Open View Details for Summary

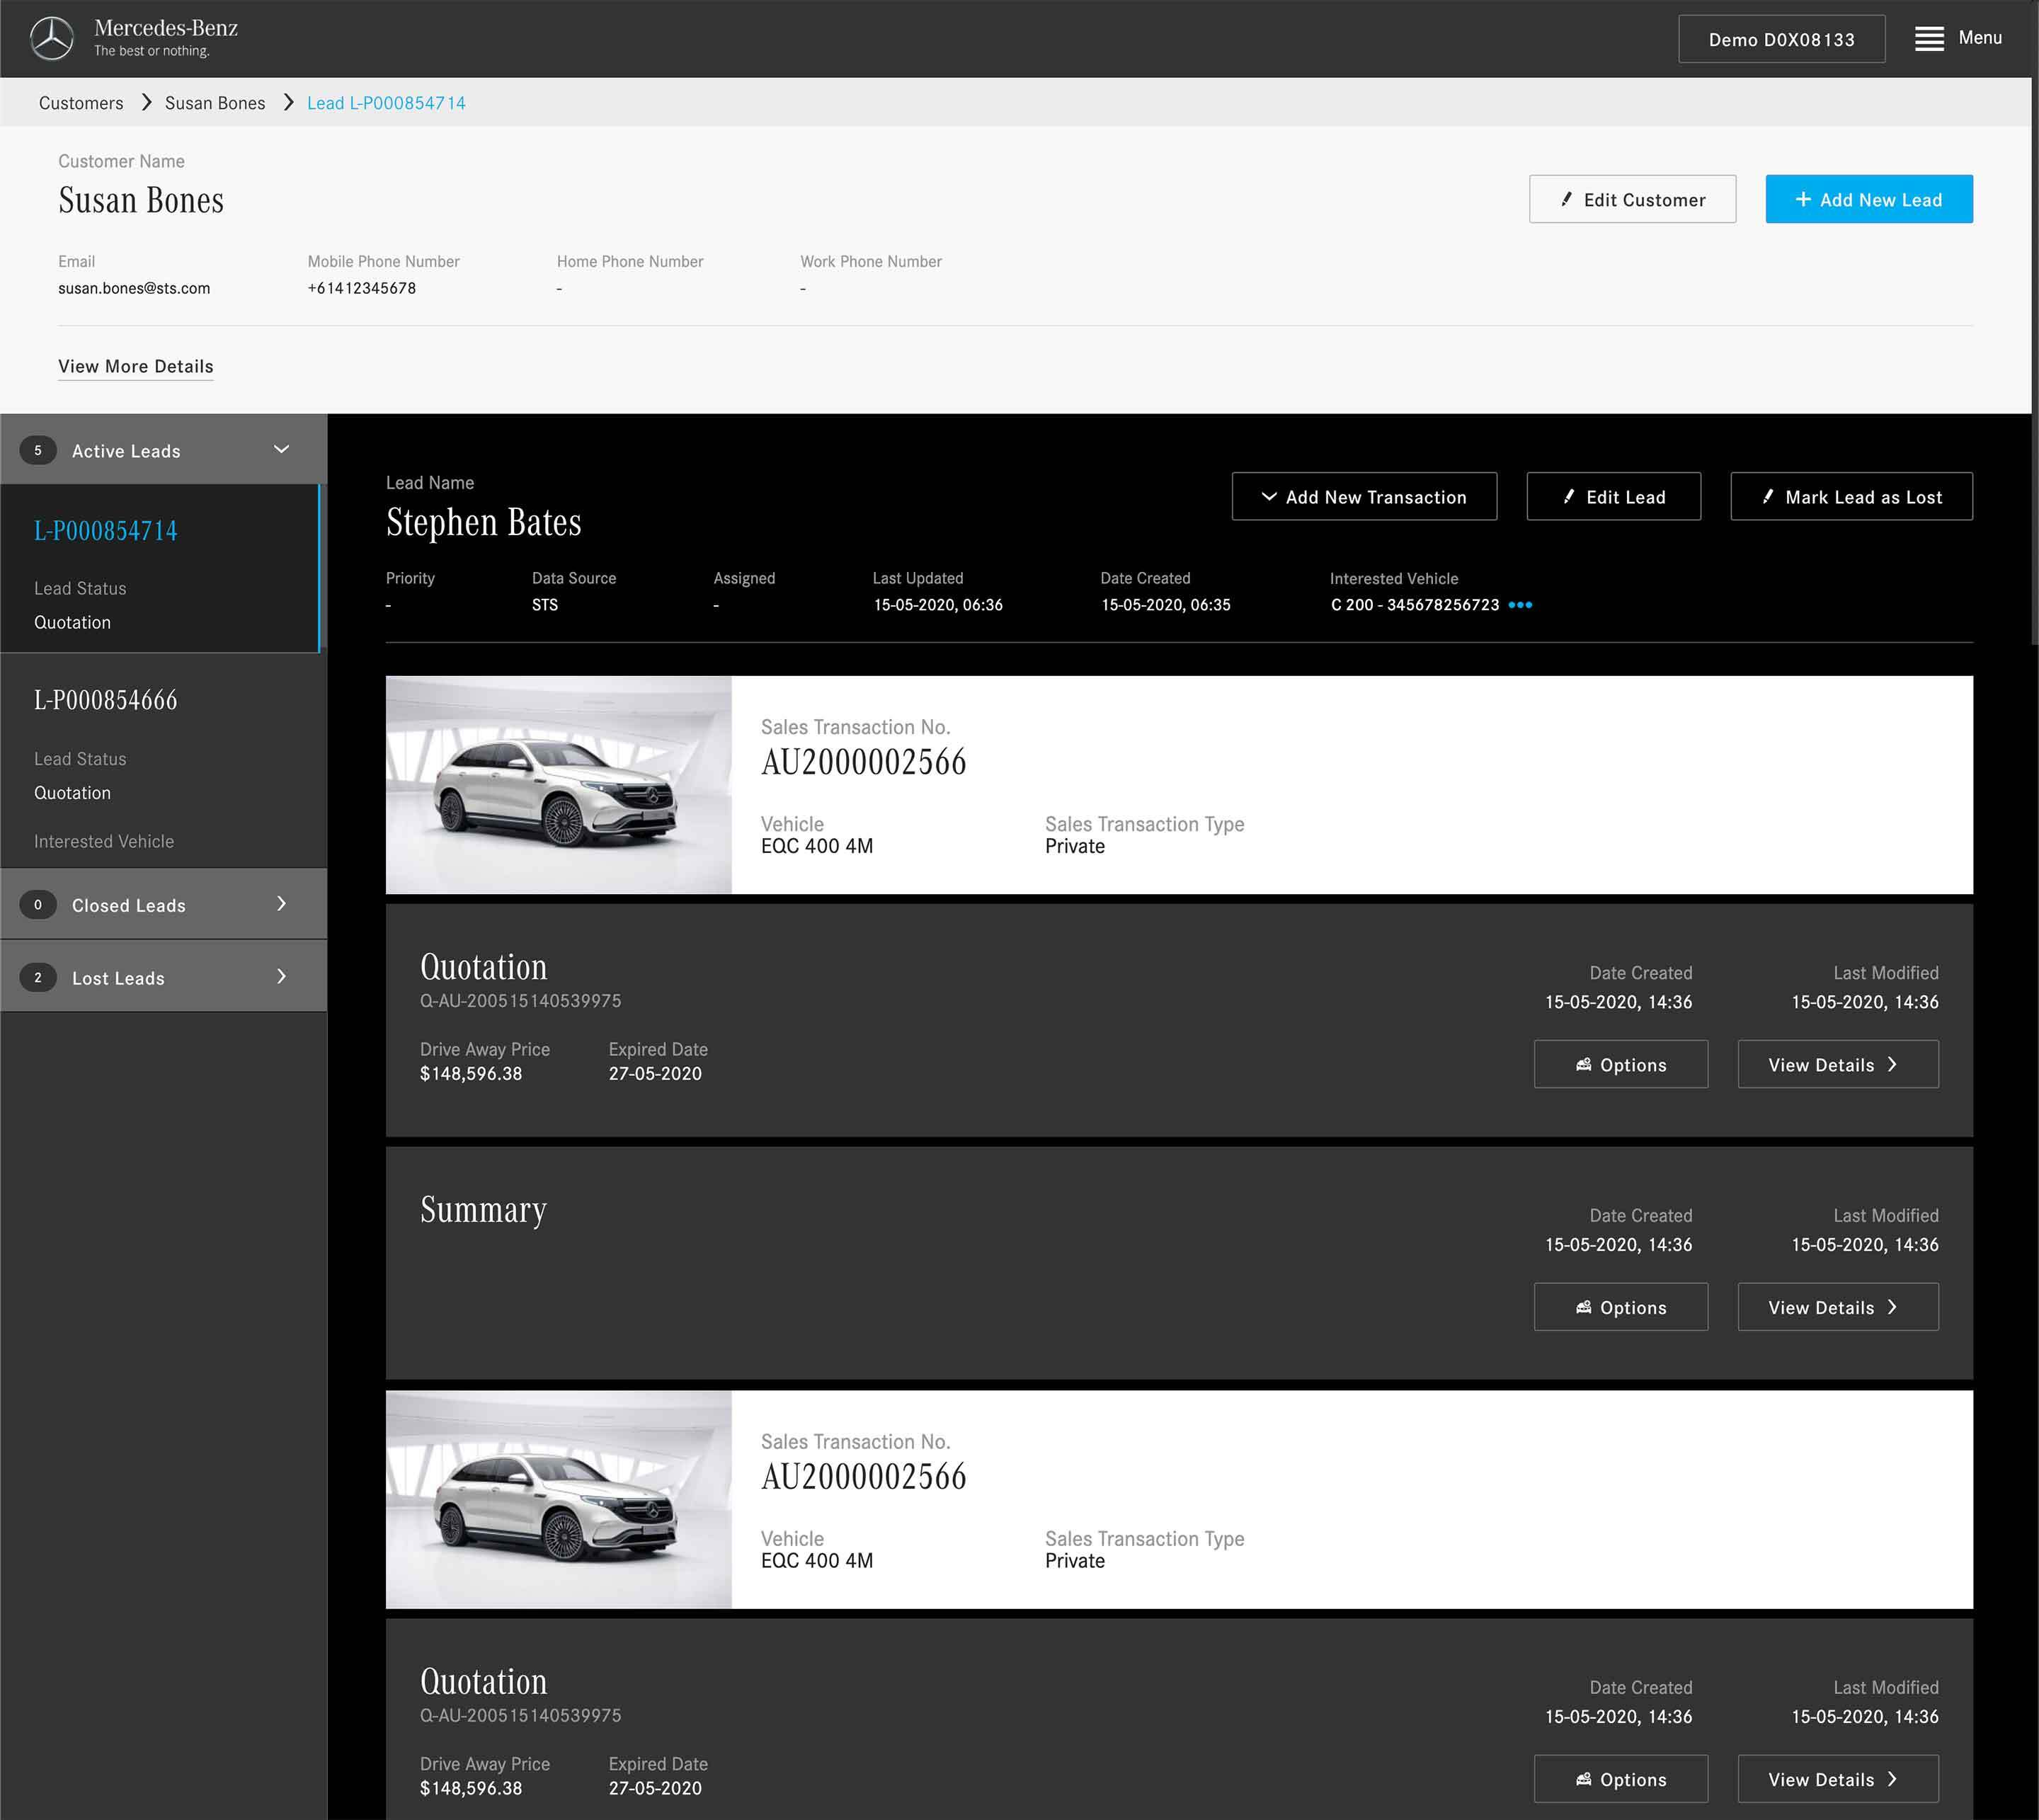(1838, 1307)
